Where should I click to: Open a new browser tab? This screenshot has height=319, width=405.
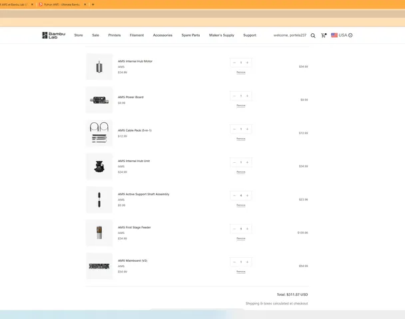(93, 4)
